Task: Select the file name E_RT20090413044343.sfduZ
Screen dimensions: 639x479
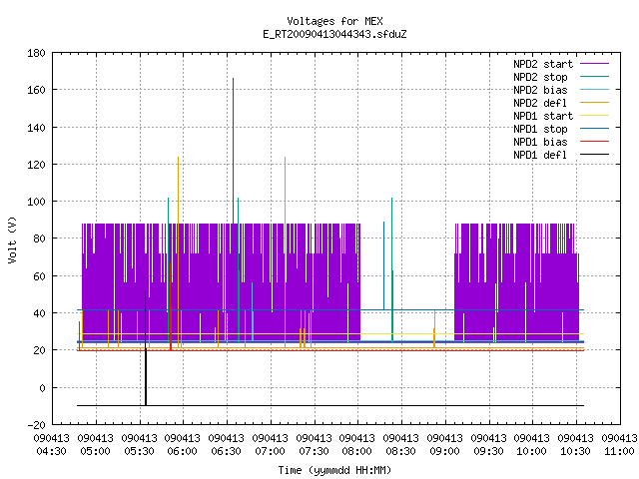Action: click(x=334, y=34)
